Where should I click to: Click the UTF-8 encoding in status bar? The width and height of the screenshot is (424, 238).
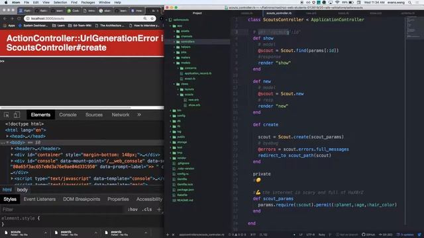coord(310,235)
